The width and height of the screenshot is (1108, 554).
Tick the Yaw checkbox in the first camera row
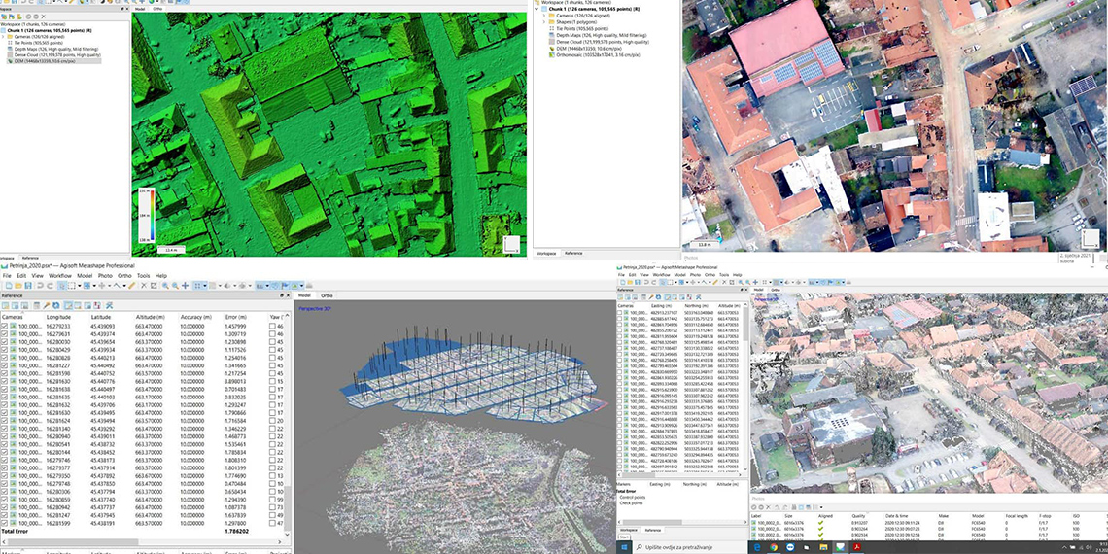[272, 326]
